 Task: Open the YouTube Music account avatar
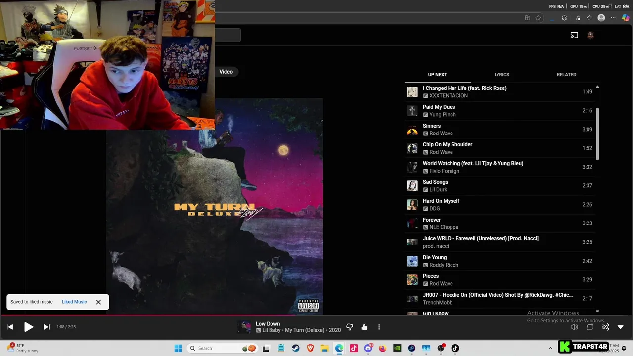[590, 35]
